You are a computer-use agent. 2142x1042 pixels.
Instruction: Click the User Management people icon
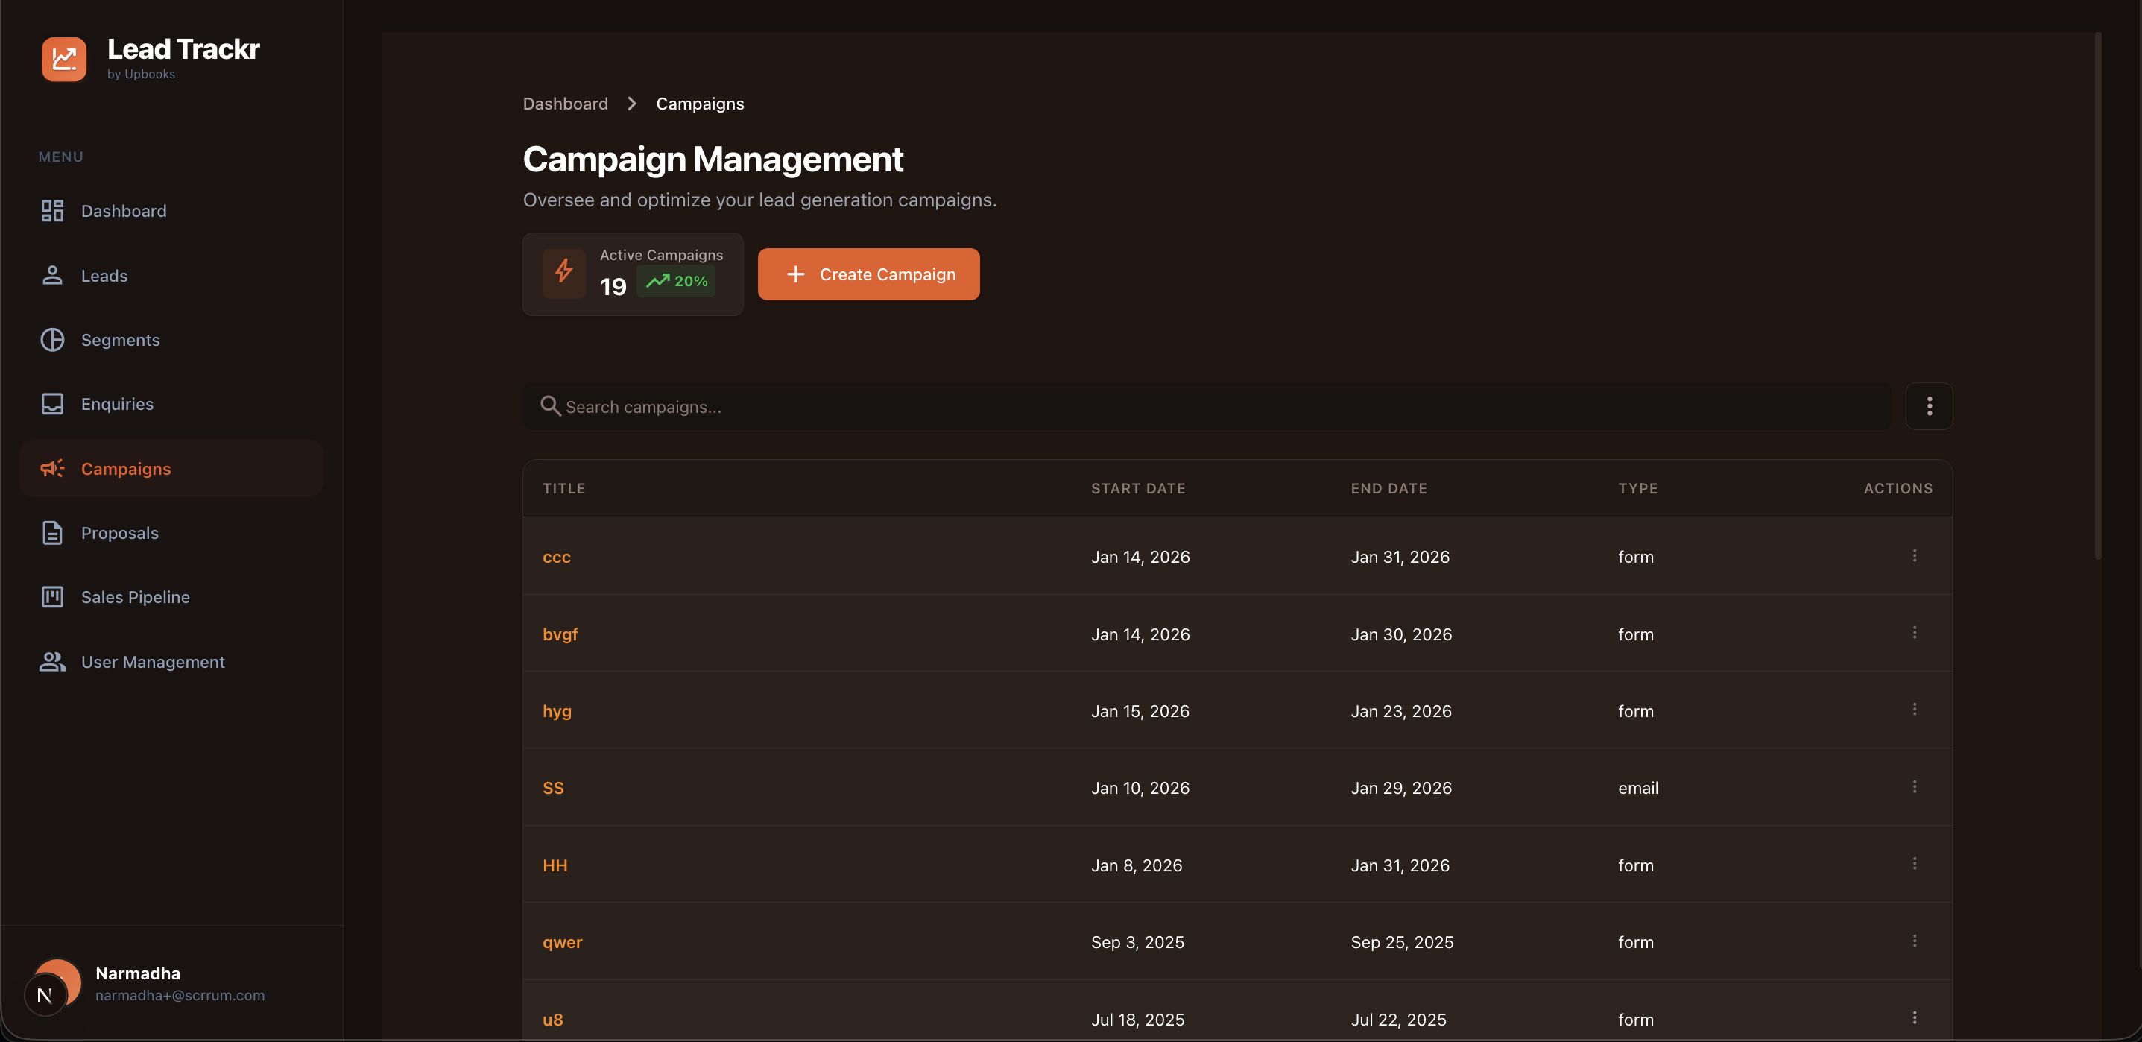point(52,661)
